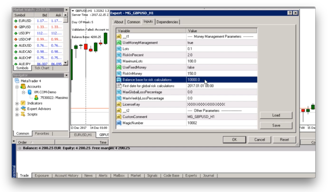Click the Symbol column header in Market Watch
The height and width of the screenshot is (192, 329).
tap(24, 15)
